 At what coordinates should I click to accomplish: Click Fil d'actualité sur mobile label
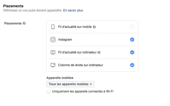point(75,27)
